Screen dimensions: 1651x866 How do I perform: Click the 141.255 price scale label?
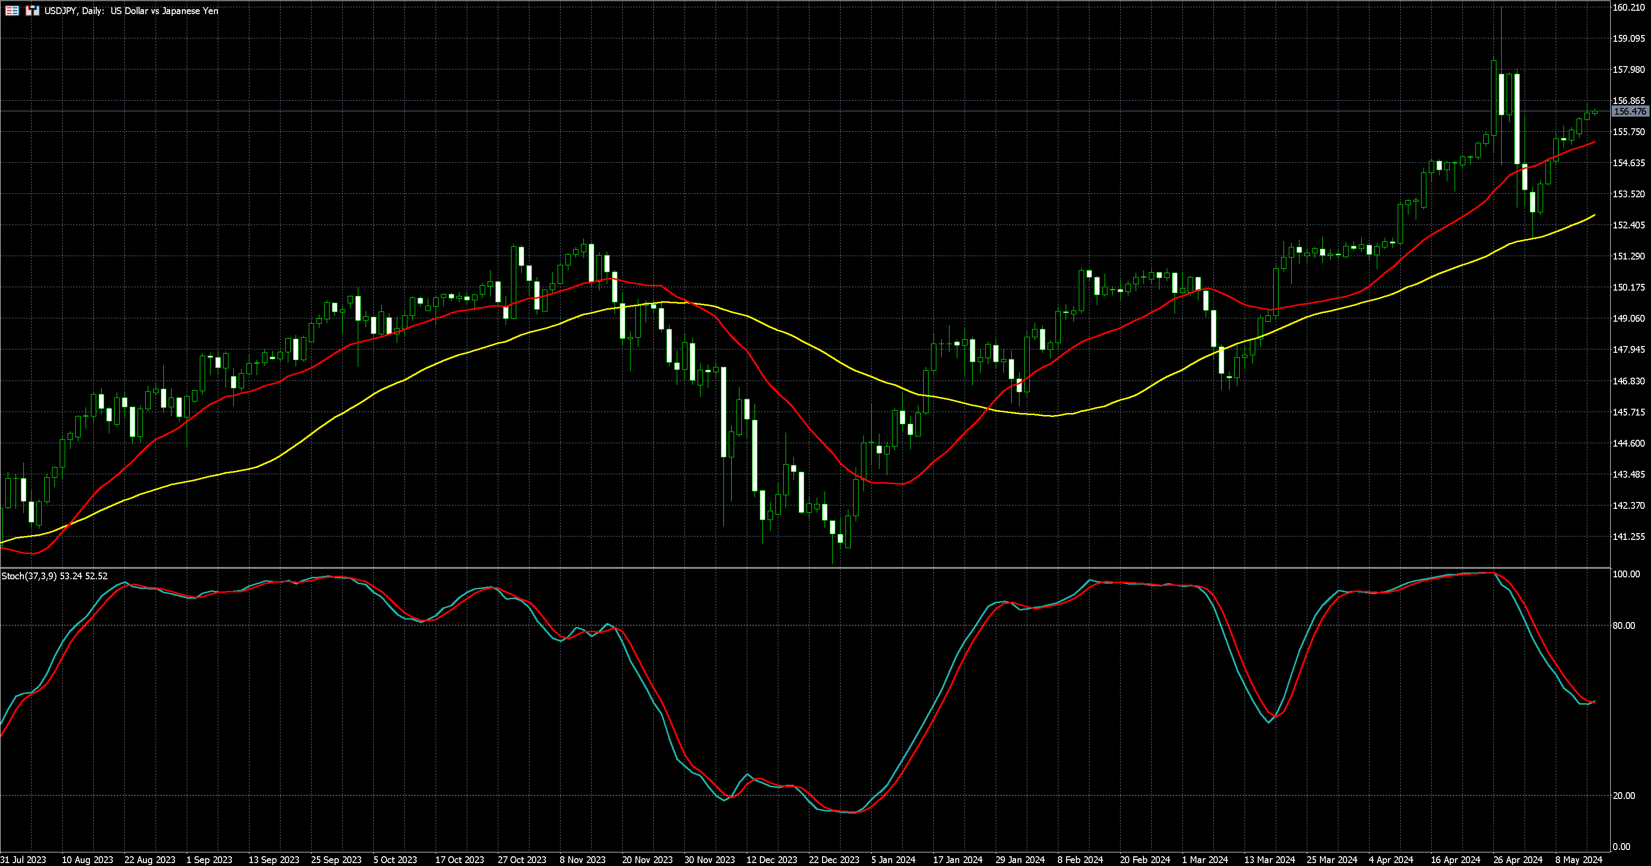pos(1629,536)
